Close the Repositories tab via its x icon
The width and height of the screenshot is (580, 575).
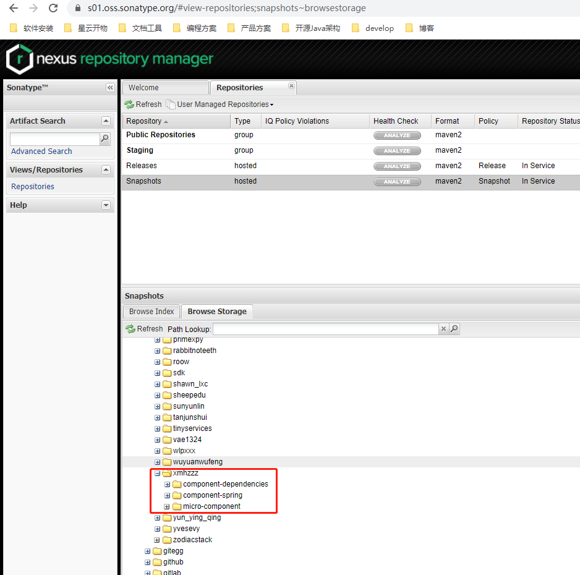click(x=291, y=86)
